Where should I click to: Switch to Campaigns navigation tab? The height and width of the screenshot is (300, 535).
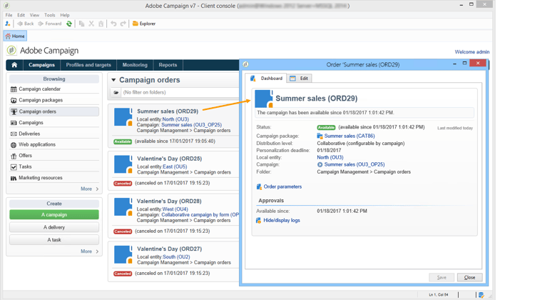coord(41,65)
